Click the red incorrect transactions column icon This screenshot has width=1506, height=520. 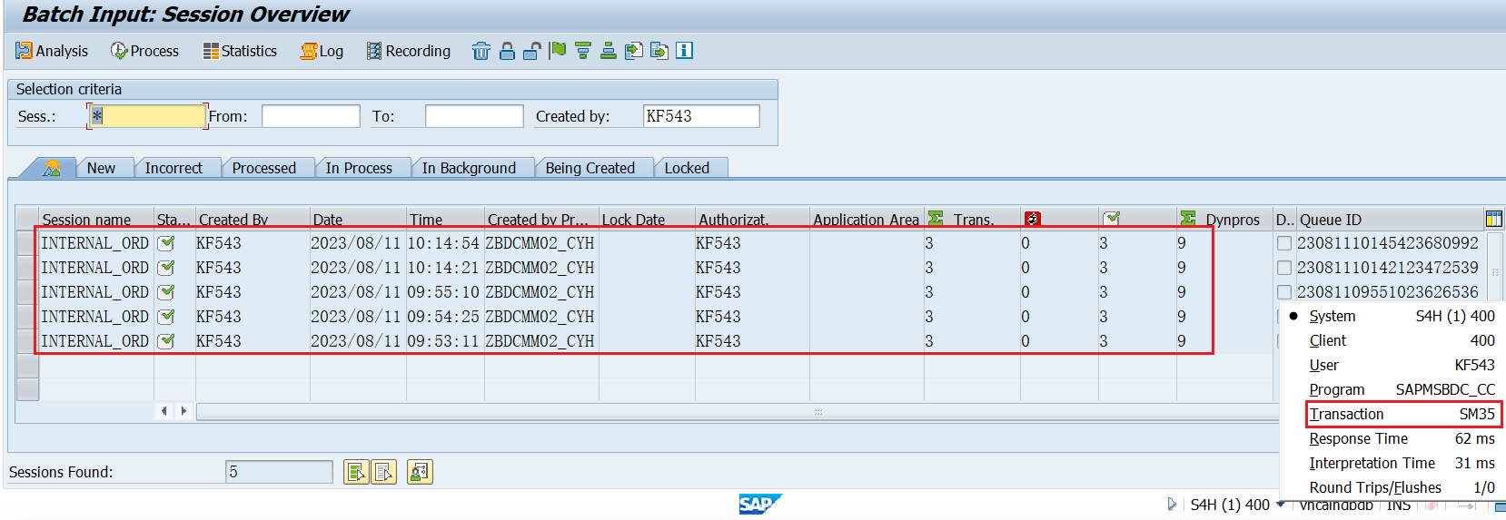click(1032, 219)
